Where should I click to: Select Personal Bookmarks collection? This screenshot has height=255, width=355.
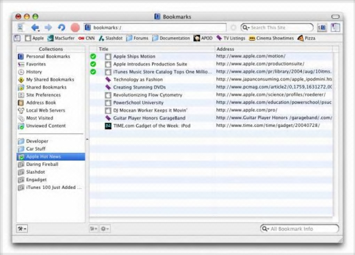(51, 57)
